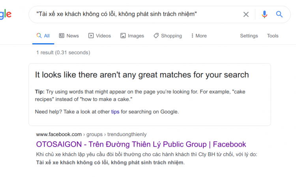Viewport: 296px width, 177px height.
Task: Clear the search query with the X icon
Action: [x=246, y=14]
